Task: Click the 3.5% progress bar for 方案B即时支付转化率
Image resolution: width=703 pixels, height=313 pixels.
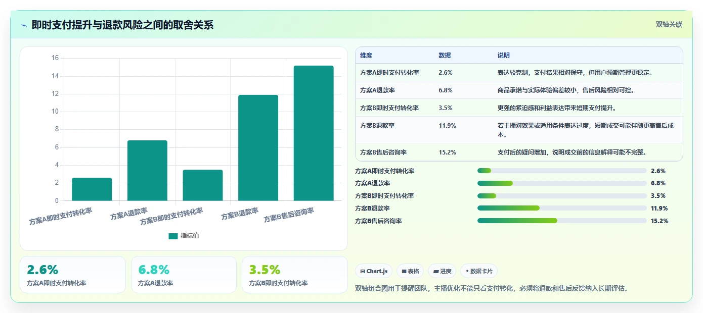Action: (x=562, y=196)
